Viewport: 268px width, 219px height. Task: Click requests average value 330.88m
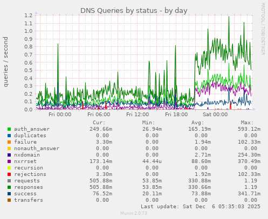coord(200,181)
